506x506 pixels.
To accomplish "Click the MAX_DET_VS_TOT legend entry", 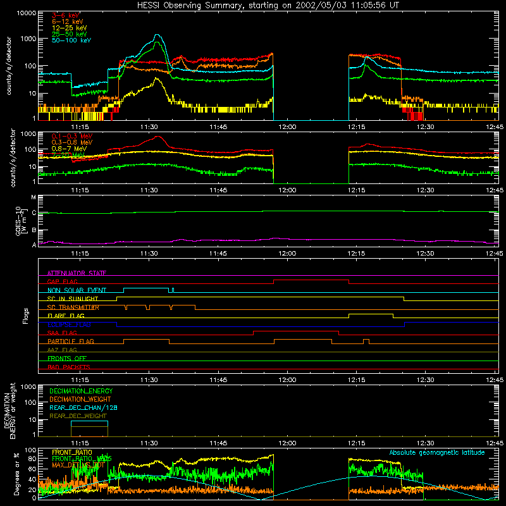I will point(78,465).
